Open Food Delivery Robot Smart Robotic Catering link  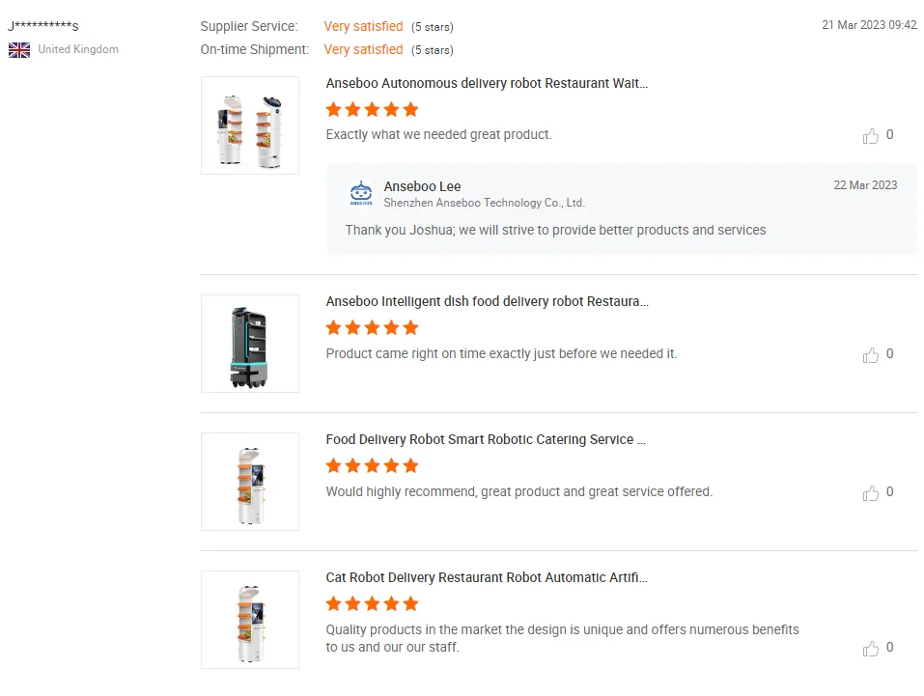[486, 439]
